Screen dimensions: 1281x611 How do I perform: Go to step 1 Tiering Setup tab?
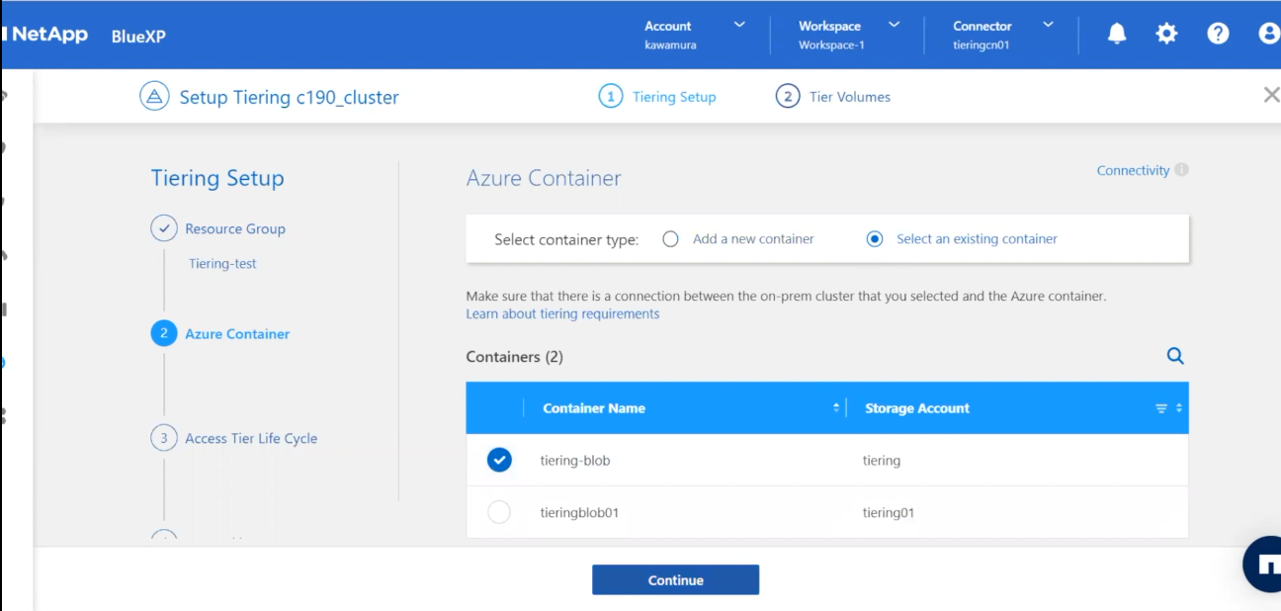coord(657,97)
